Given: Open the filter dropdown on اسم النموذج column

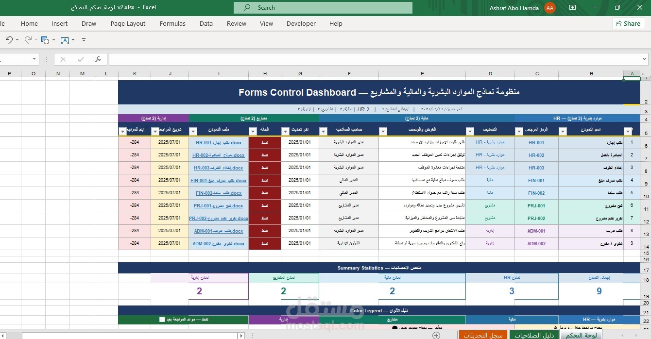Looking at the screenshot, I should pos(562,130).
